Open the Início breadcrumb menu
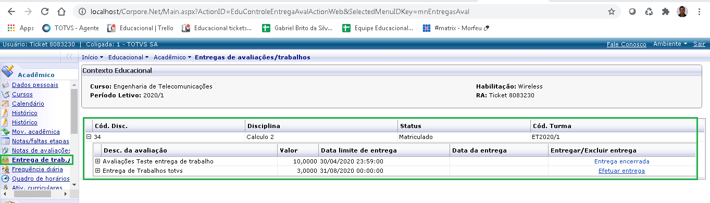This screenshot has height=203, width=710. [93, 57]
